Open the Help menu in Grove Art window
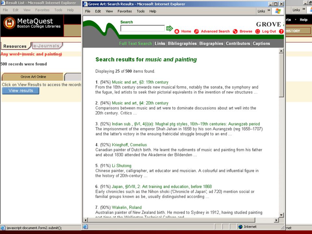 153,11
